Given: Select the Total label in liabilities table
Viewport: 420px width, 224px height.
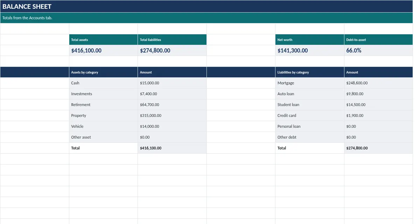Looking at the screenshot, I should click(x=310, y=148).
